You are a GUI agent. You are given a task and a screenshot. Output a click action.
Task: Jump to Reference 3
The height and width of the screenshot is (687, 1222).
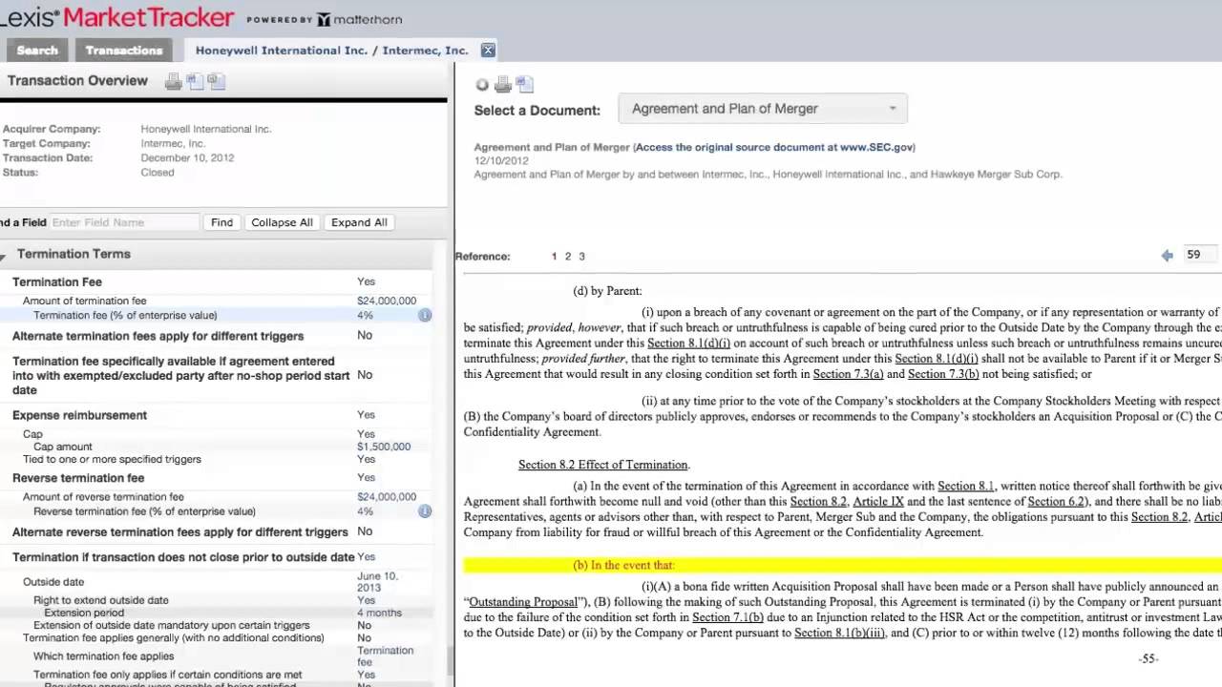tap(581, 256)
